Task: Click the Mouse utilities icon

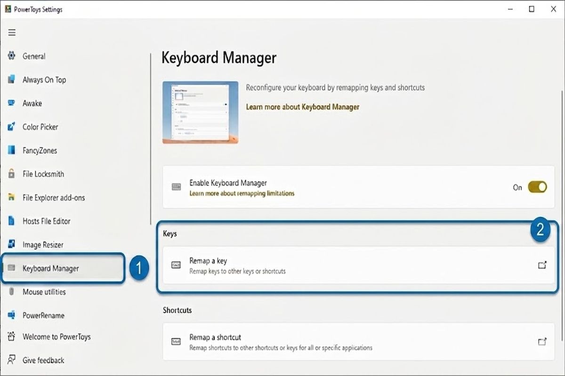Action: [x=12, y=292]
